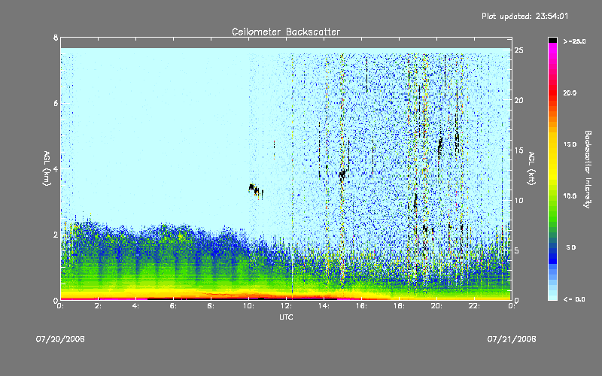Click the '10:' hour tick on UTC axis

click(x=249, y=306)
